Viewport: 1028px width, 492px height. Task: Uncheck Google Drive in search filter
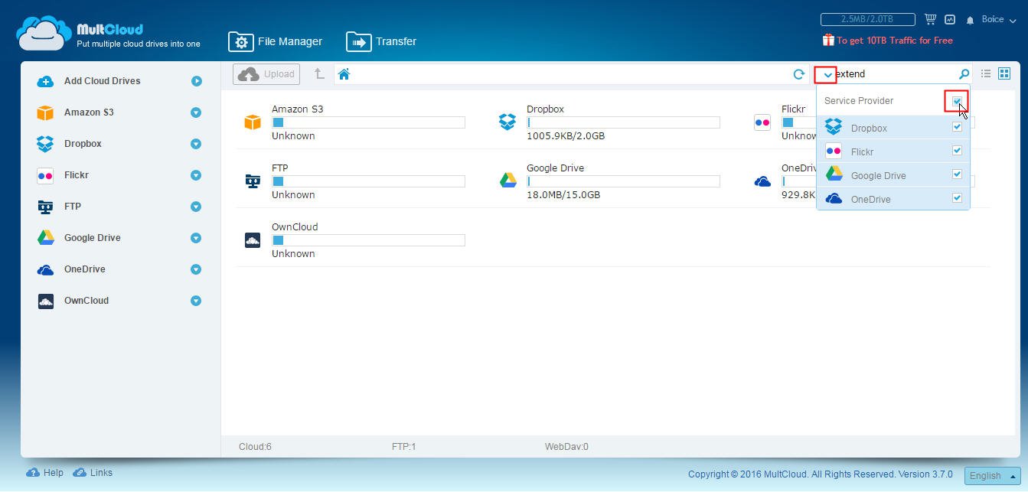pos(957,174)
